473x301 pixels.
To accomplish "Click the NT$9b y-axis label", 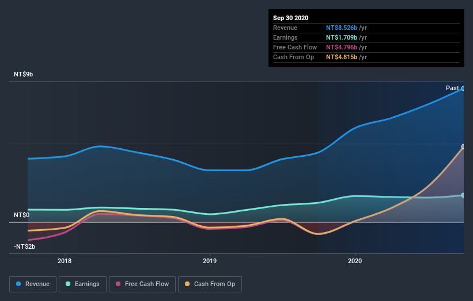I will click(23, 74).
